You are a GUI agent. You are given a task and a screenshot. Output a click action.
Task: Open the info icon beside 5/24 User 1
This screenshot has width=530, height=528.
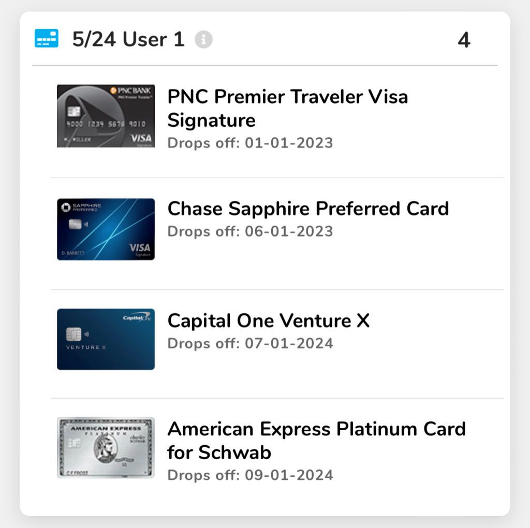tap(203, 39)
